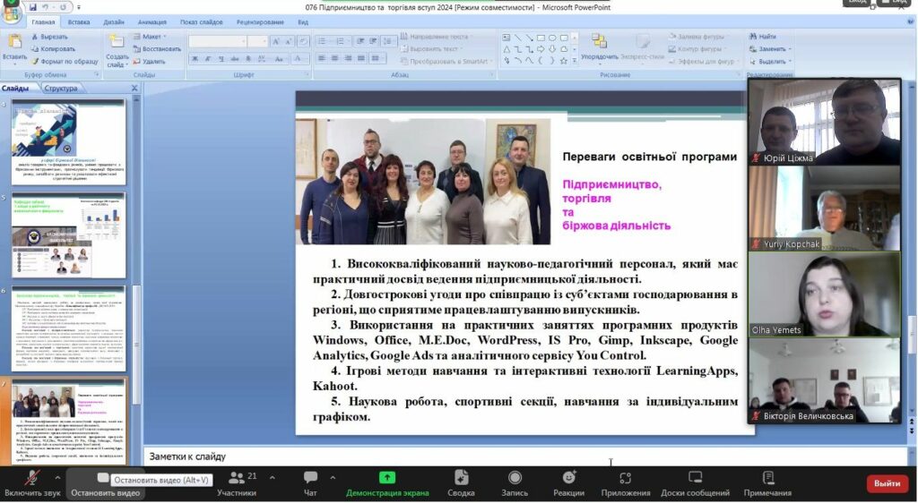This screenshot has width=918, height=503.
Task: Expand audio options arrow beside microphone
Action: [59, 475]
